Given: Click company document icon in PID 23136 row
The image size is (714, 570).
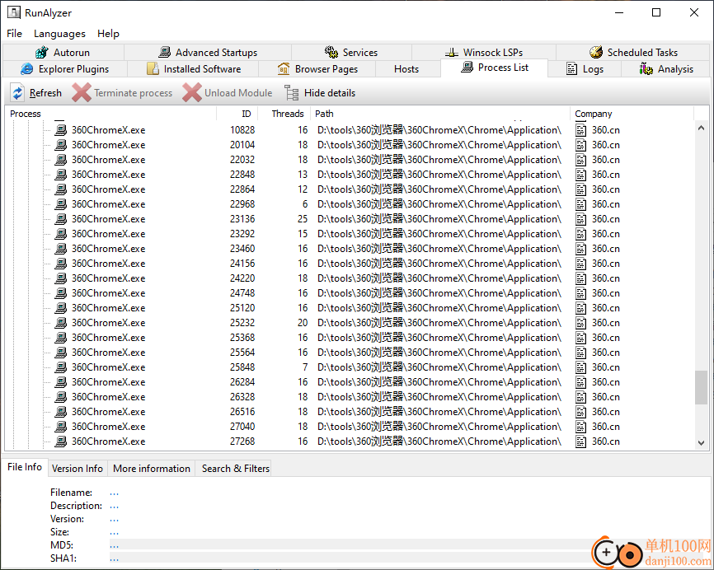Looking at the screenshot, I should (580, 219).
